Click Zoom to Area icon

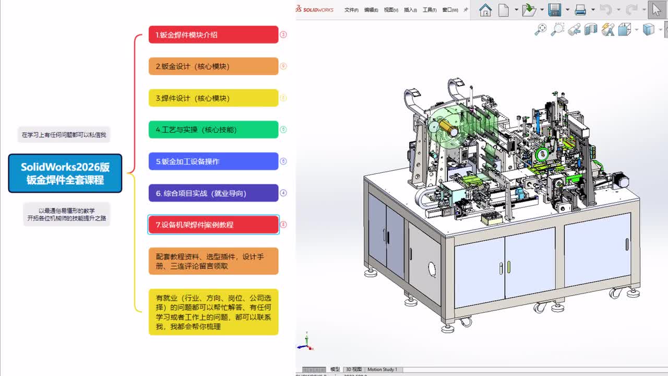[557, 29]
